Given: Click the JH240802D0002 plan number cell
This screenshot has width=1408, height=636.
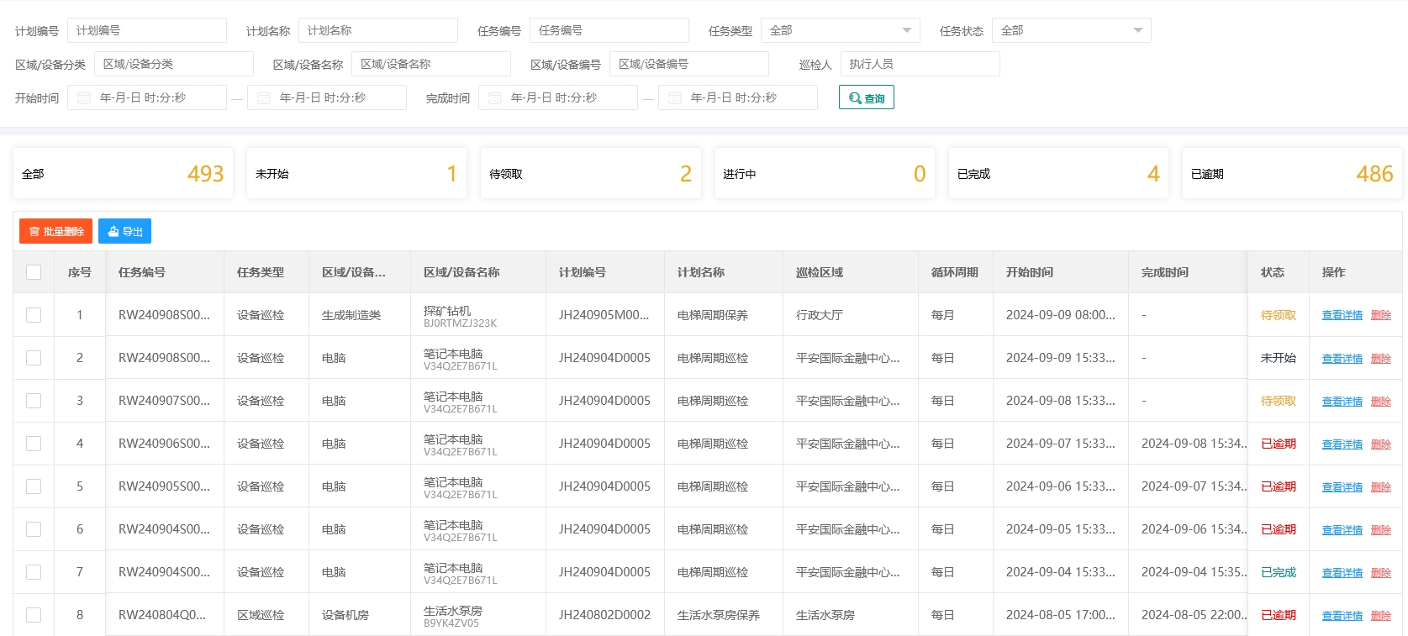Looking at the screenshot, I should tap(604, 615).
